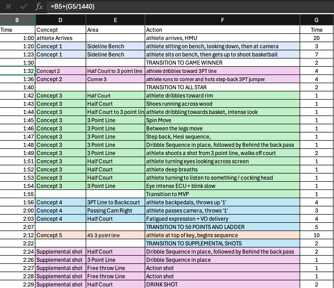
Task: Select the duration cell containing 20
Action: tap(316, 38)
